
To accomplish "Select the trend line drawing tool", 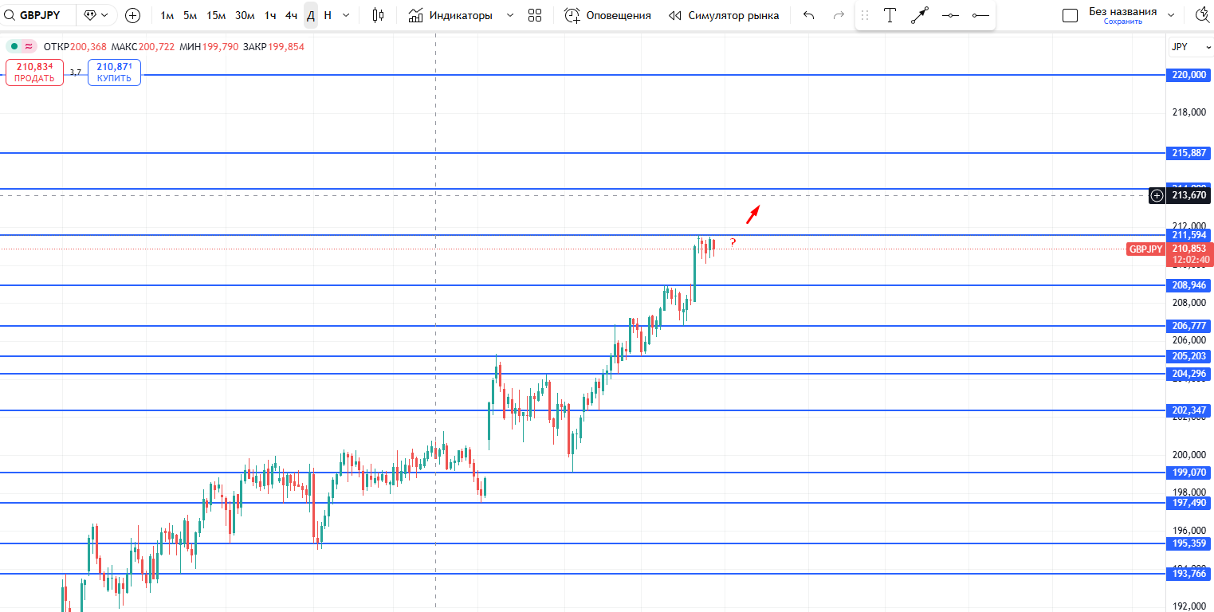I will point(920,15).
